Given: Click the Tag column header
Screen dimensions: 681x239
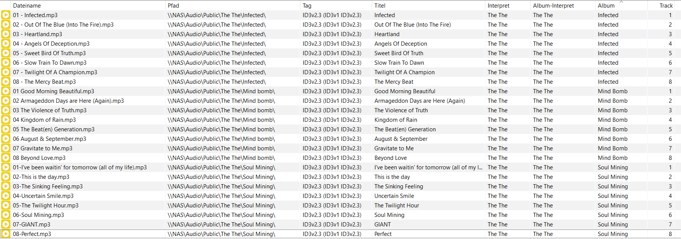Looking at the screenshot, I should 307,6.
